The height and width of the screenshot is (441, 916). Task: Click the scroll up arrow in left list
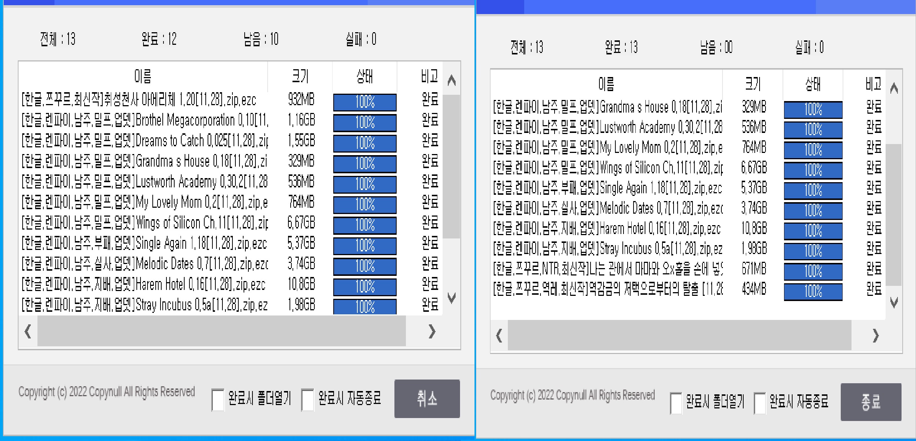[x=451, y=80]
